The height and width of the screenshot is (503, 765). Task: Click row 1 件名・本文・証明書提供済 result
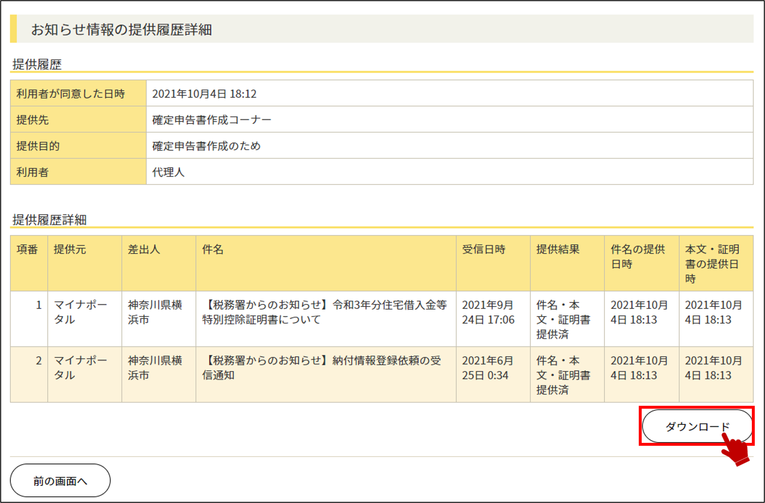(x=567, y=318)
